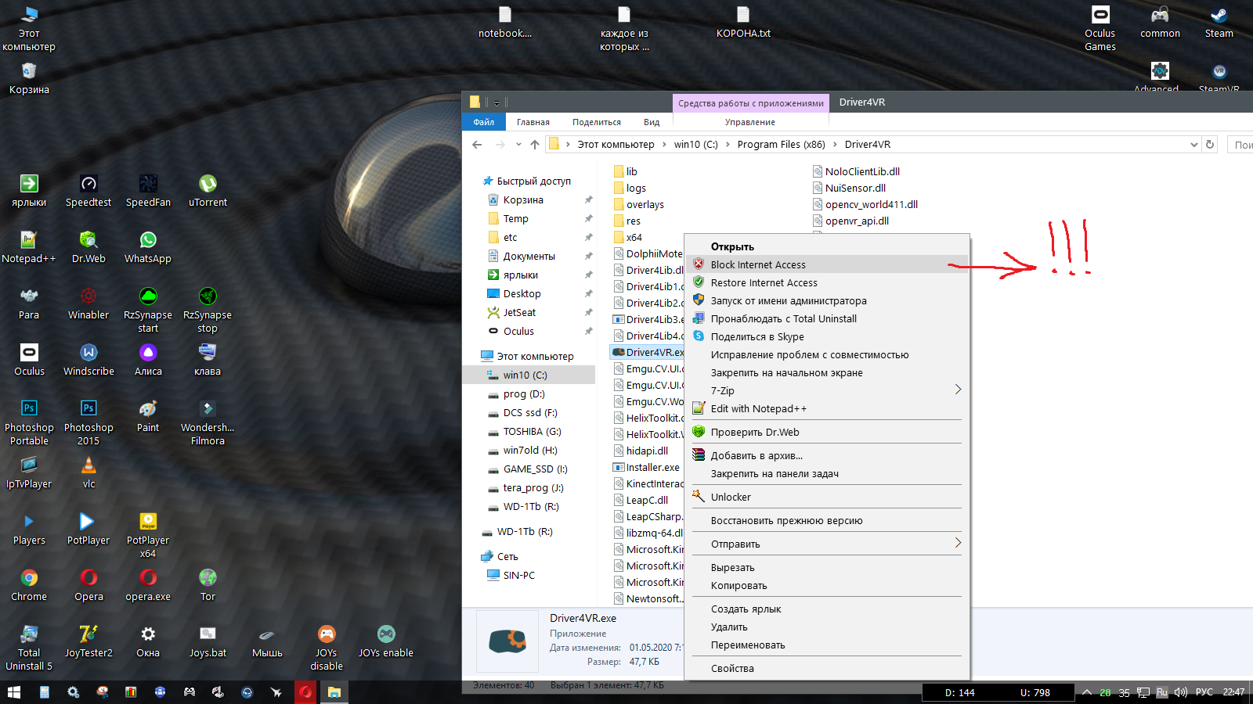Open Windscribe desktop icon
The height and width of the screenshot is (704, 1253).
pos(88,361)
